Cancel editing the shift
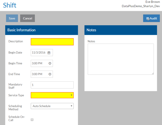Viewport: 162px width, 125px height. click(28, 18)
